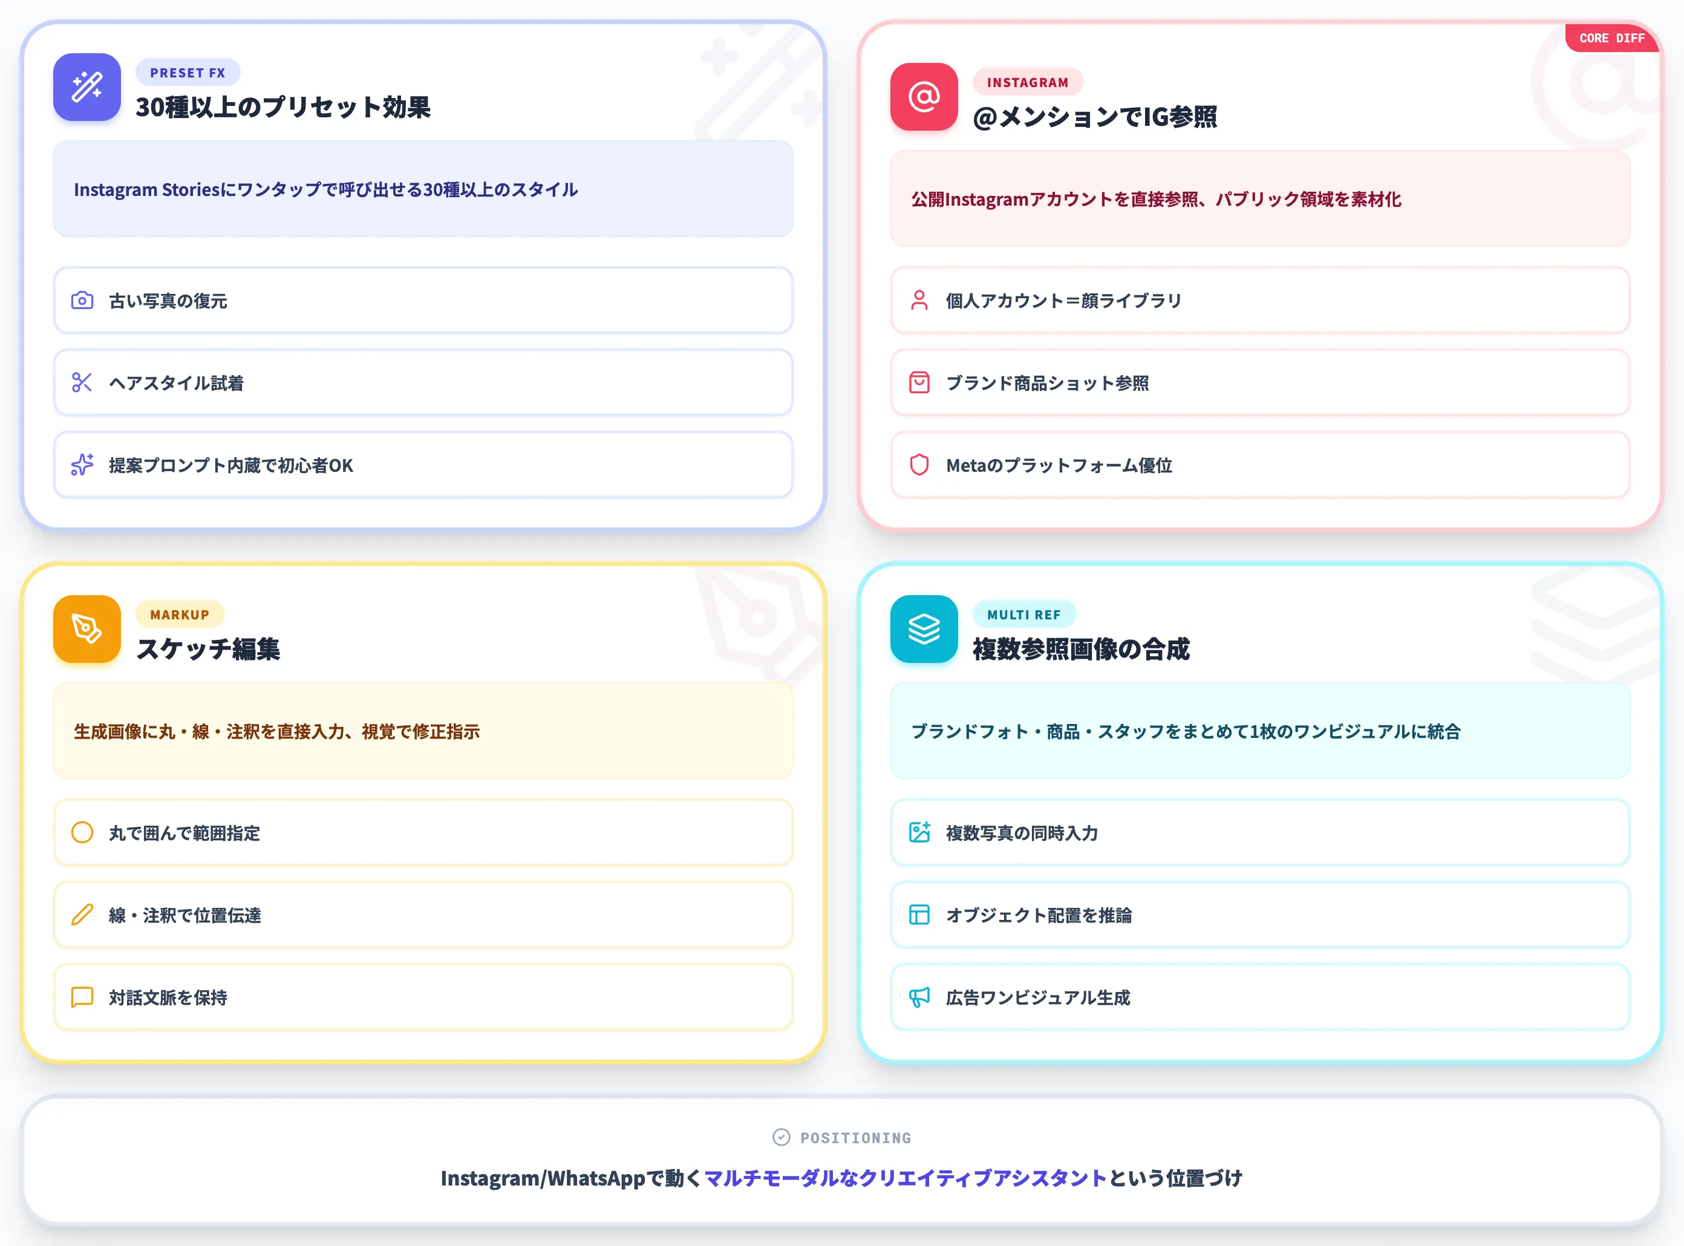Click the 公開Instagramアカウント description text
1684x1246 pixels.
tap(1156, 199)
